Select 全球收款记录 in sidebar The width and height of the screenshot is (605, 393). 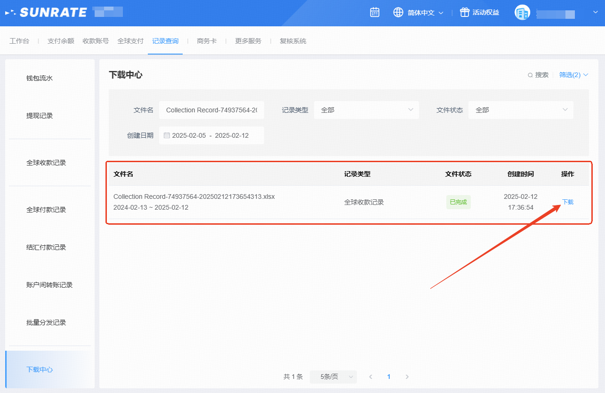(x=46, y=163)
